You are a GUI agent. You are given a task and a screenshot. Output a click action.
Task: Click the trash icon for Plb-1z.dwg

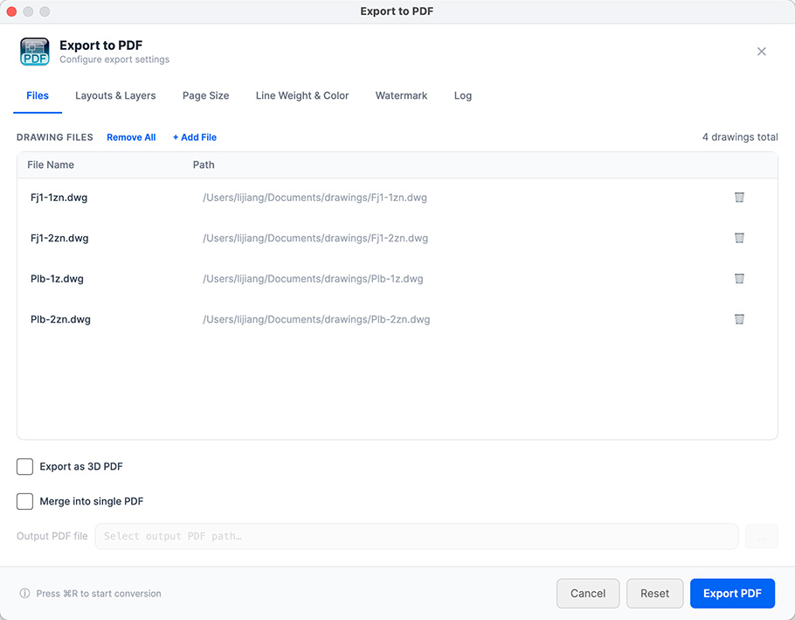tap(739, 279)
